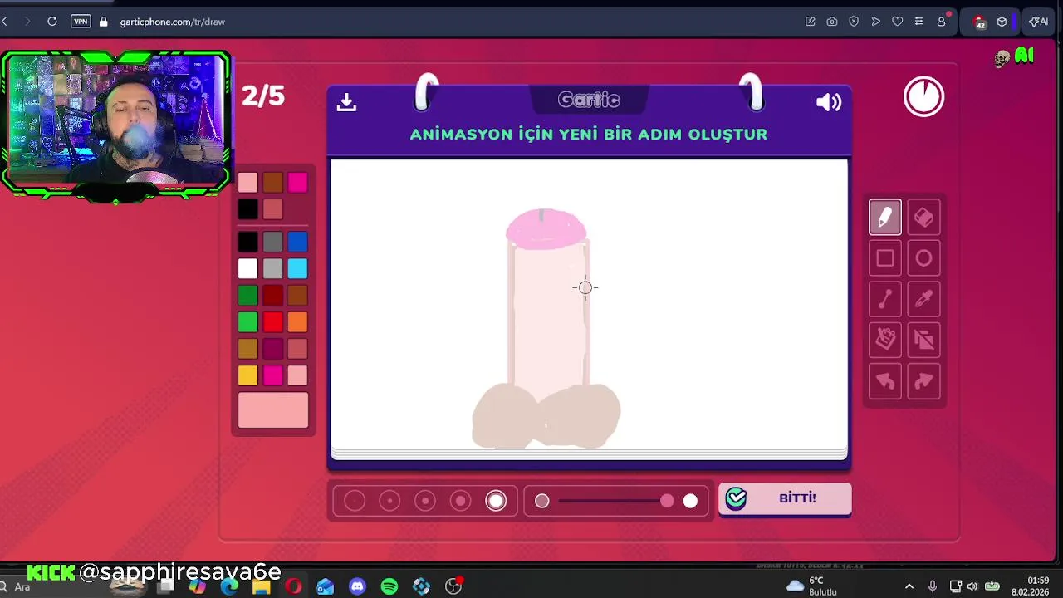Screen dimensions: 1063x598
Task: Open the pen-and-page edit icon in the browser toolbar
Action: pyautogui.click(x=811, y=22)
